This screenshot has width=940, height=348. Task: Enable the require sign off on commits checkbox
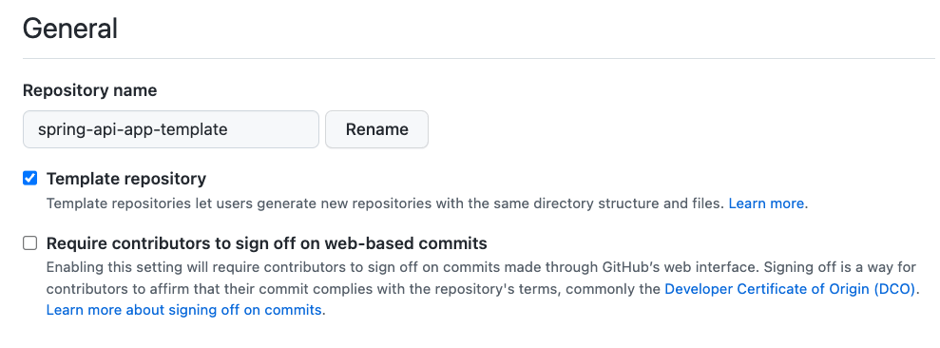click(30, 243)
